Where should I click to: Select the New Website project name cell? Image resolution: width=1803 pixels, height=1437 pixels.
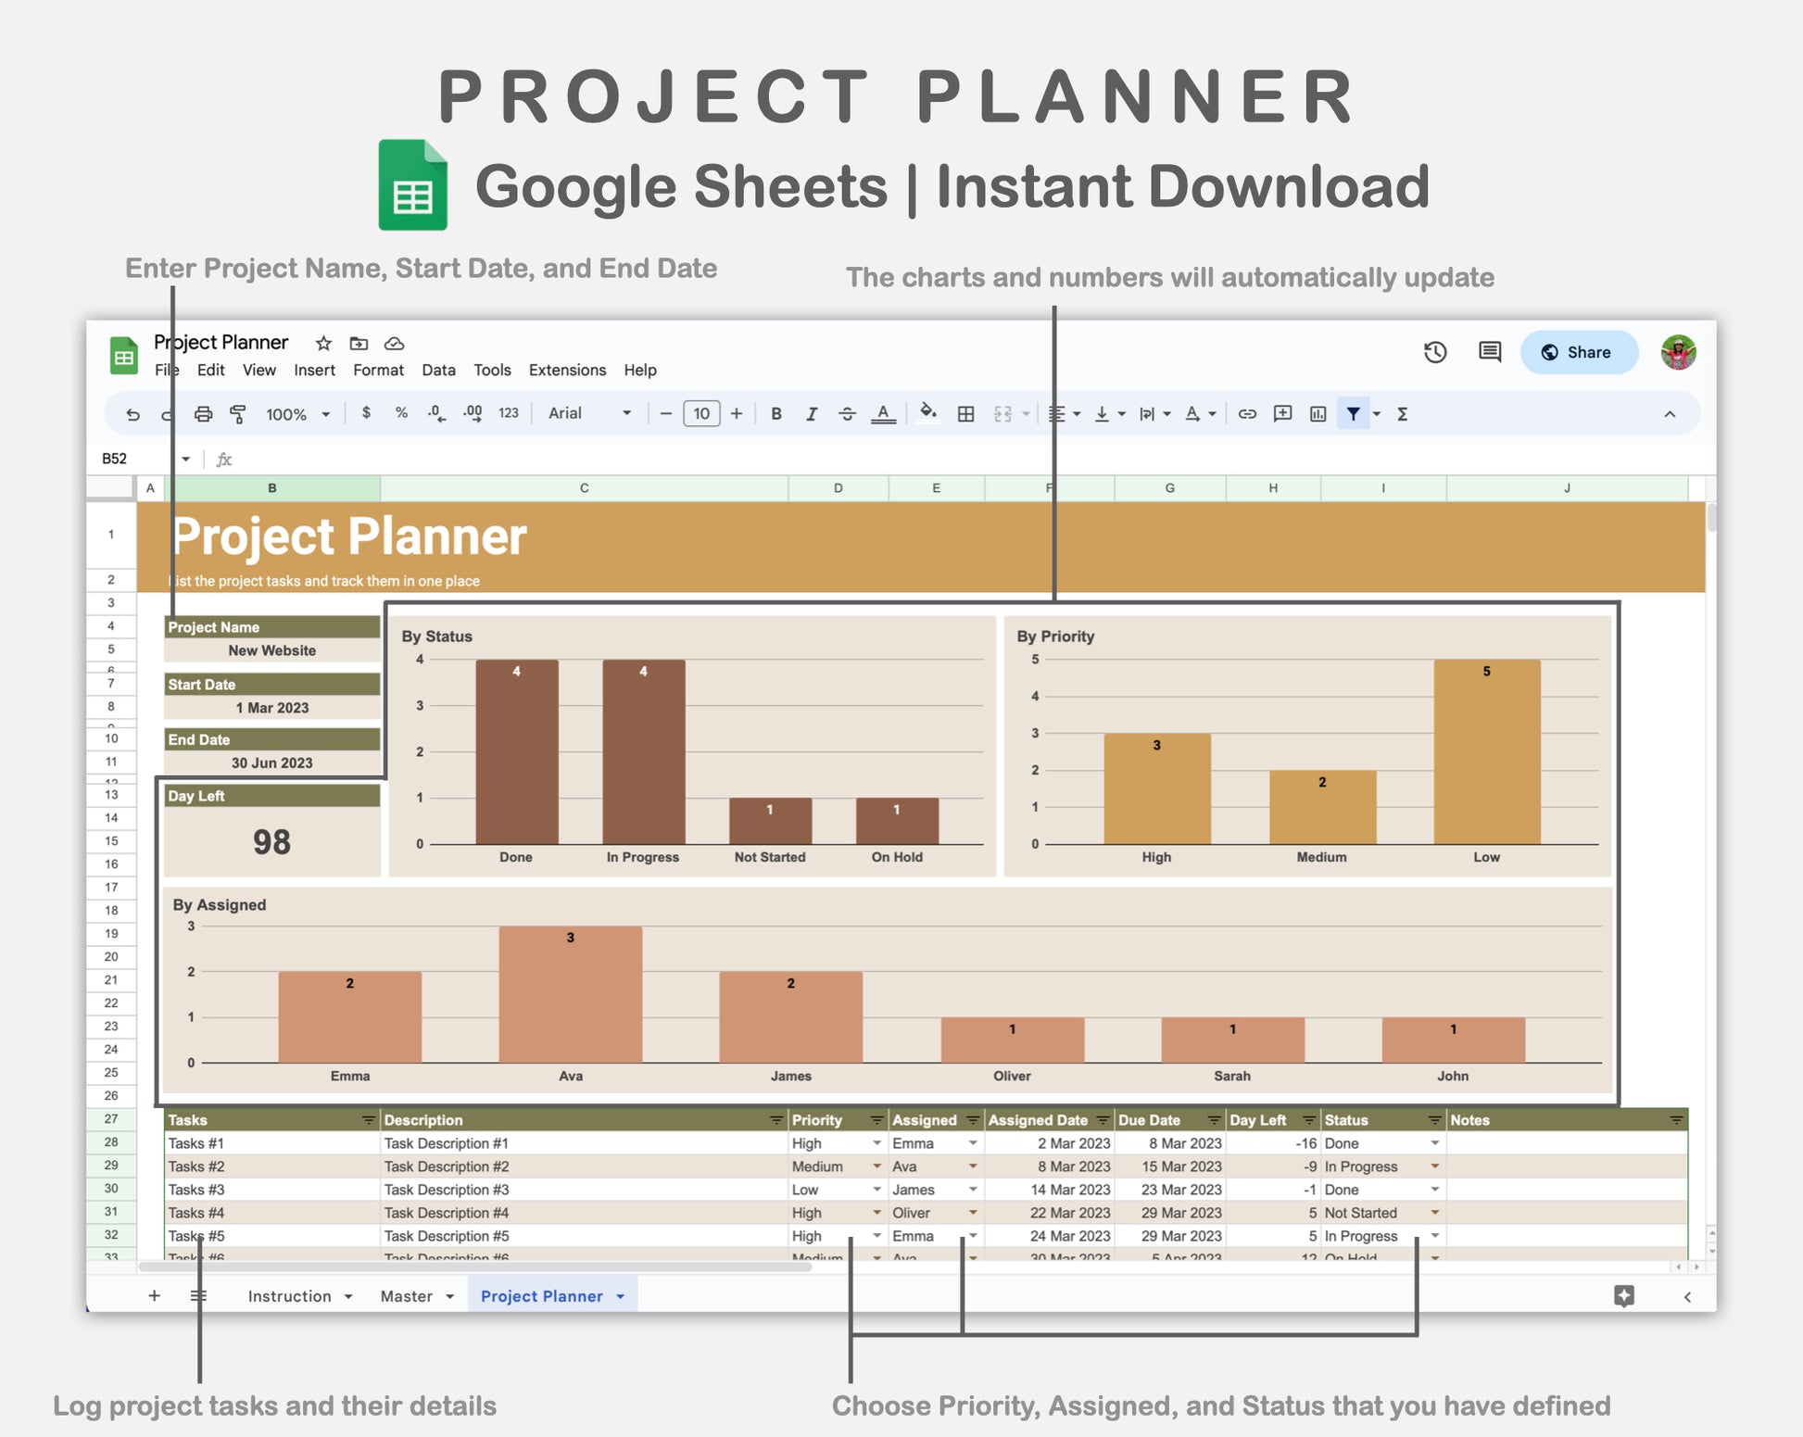tap(272, 650)
